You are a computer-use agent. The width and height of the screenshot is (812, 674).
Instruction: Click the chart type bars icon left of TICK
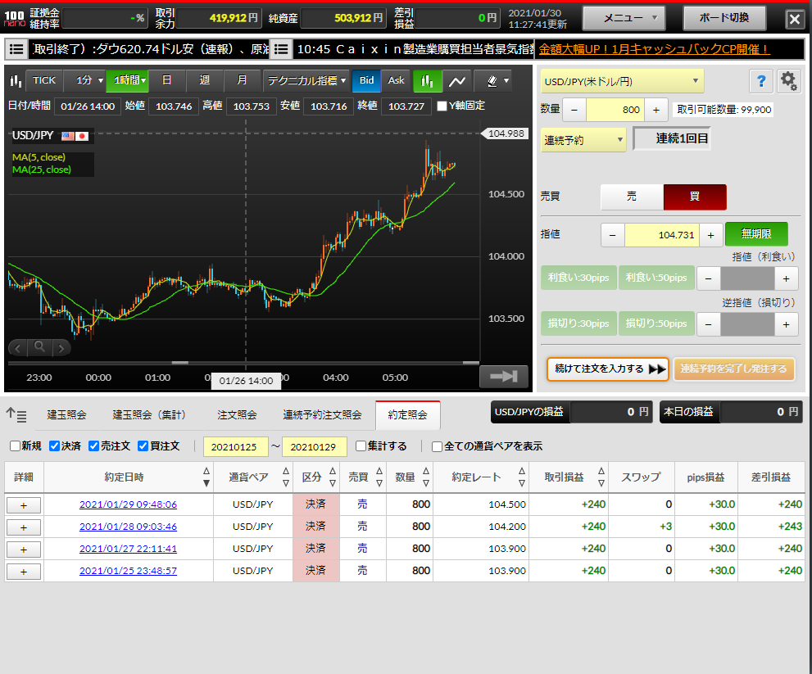coord(16,81)
